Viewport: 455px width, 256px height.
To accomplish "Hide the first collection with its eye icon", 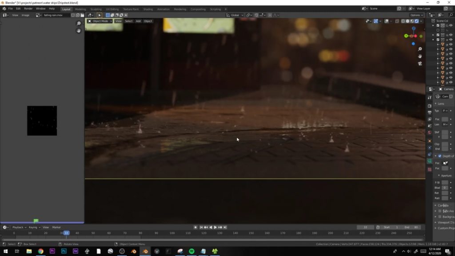I will (x=451, y=25).
